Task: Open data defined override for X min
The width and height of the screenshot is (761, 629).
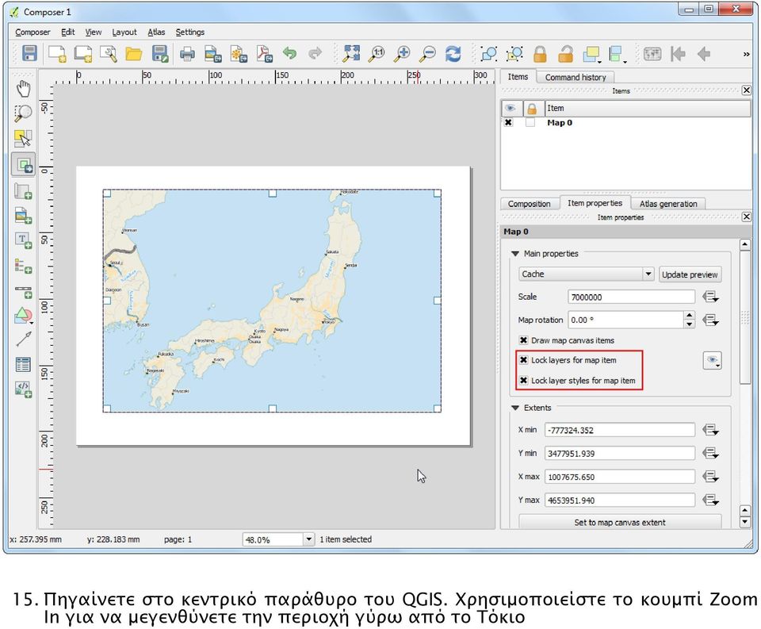Action: (711, 430)
